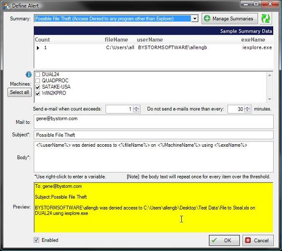Click the Define Alert title bar icon

7,6
